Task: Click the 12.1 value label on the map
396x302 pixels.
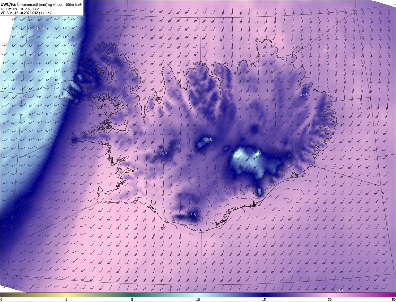Action: (25, 97)
